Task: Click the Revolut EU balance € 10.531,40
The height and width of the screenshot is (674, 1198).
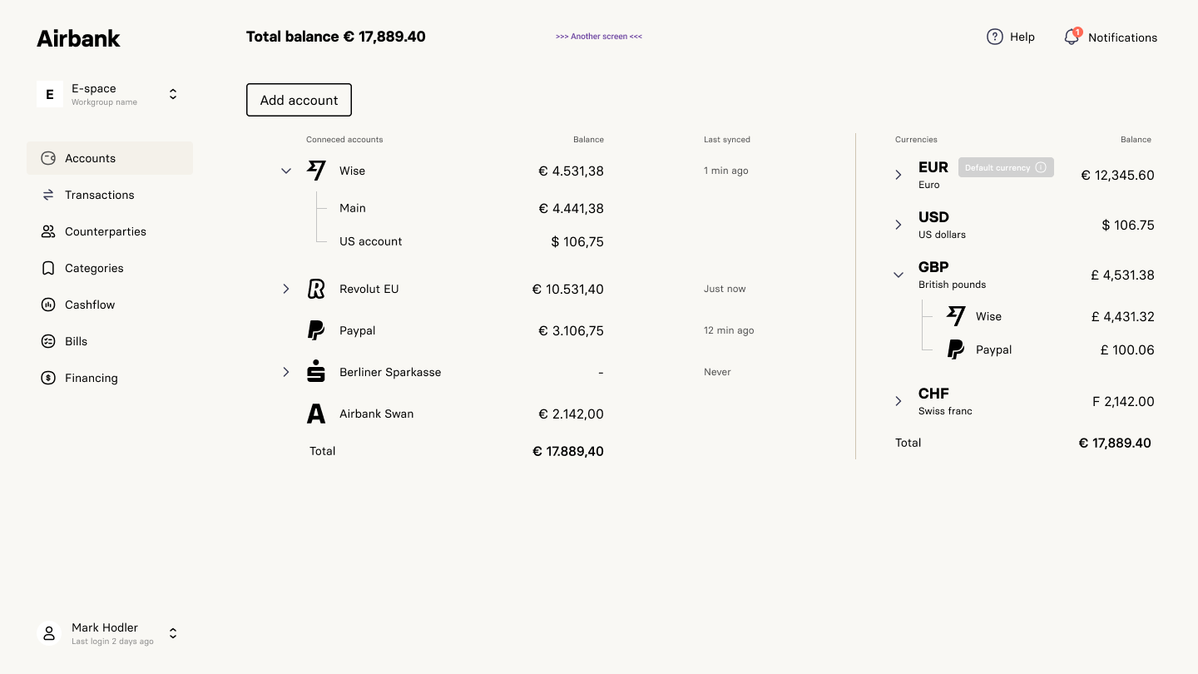Action: 568,289
